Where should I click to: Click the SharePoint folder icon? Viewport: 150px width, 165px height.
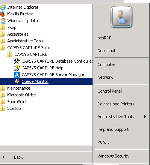[x=2, y=102]
